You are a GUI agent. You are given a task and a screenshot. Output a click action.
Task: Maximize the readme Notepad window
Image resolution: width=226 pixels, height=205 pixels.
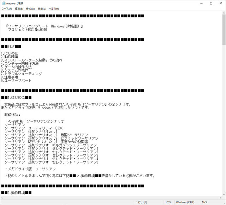[211, 3]
